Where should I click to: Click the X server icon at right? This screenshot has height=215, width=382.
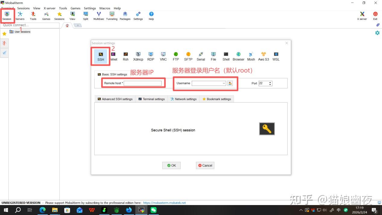tap(362, 16)
